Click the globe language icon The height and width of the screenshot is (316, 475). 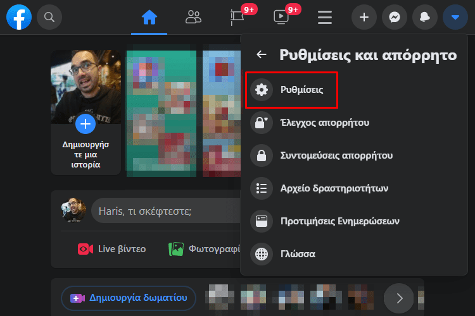click(x=262, y=254)
